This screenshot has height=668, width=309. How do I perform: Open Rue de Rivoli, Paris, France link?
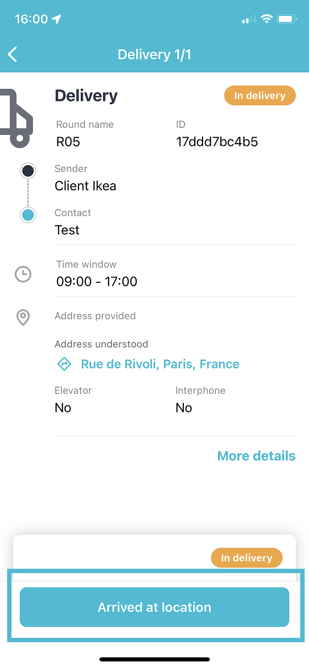pyautogui.click(x=160, y=364)
